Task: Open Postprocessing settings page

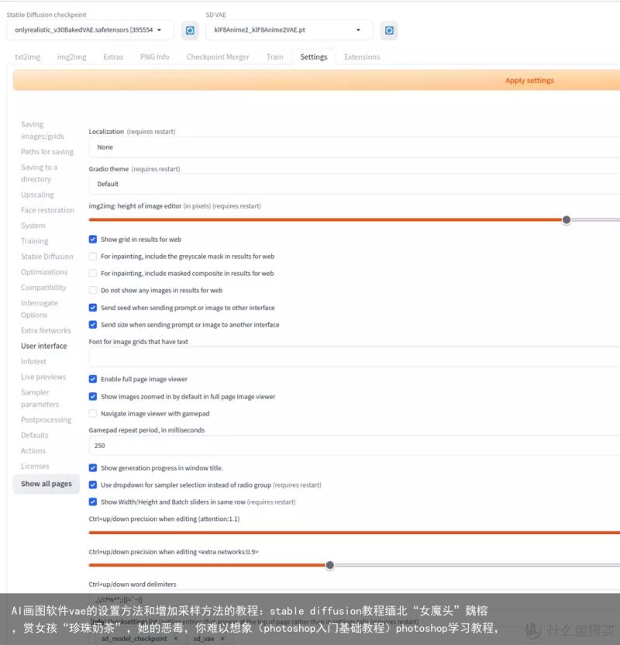Action: pyautogui.click(x=46, y=419)
